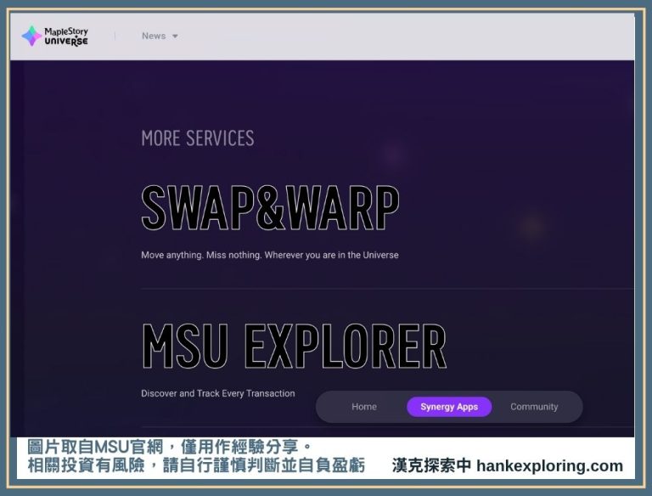Screen dimensions: 652x496
Task: Click the divider line below SWAP&WARP description
Action: click(382, 289)
